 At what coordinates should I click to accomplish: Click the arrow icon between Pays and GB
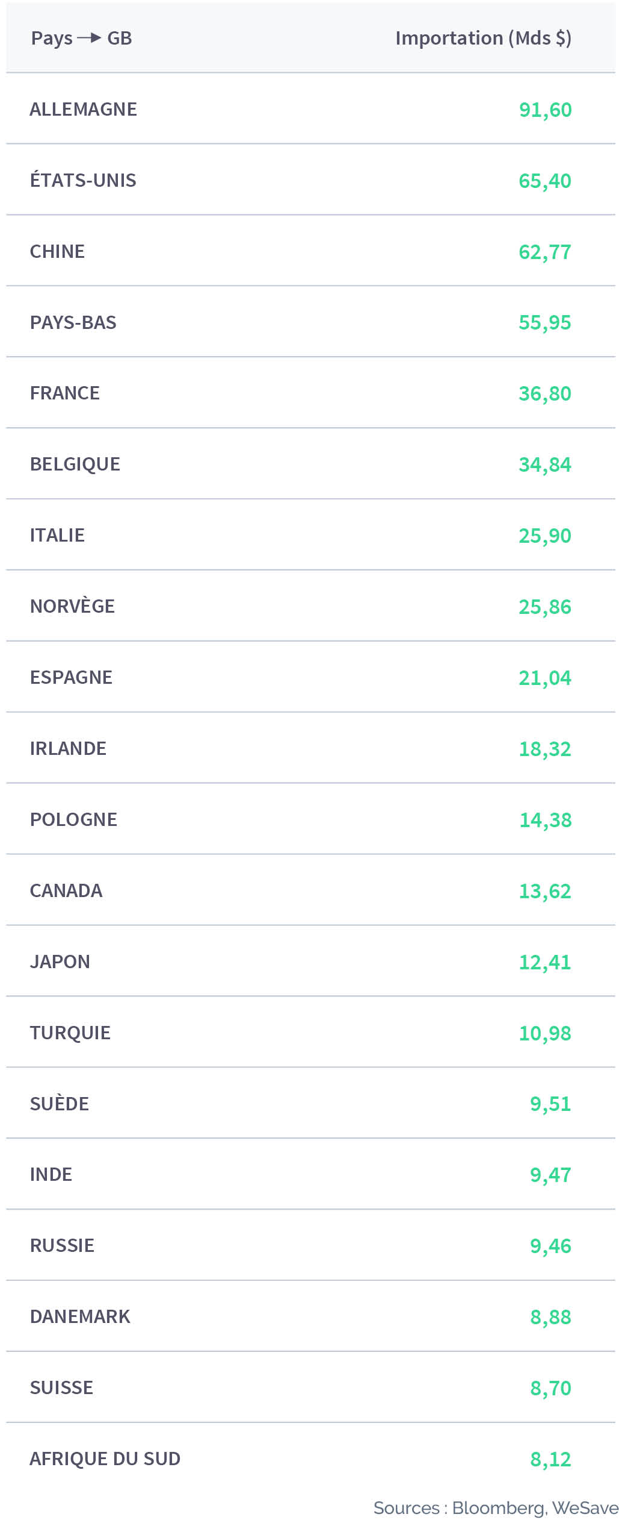coord(89,38)
